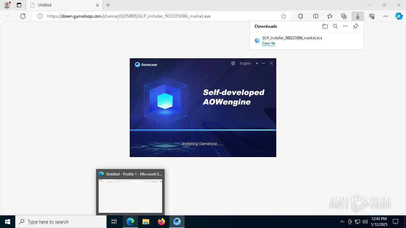Launch Firefox from the taskbar
Screen dimensions: 406x228
point(161,222)
